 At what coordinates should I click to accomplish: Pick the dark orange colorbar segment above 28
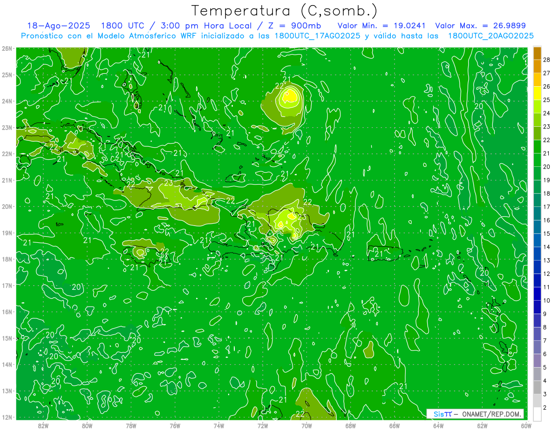(x=537, y=53)
